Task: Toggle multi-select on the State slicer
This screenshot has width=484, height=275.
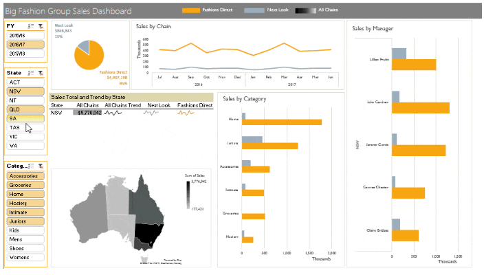Action: (x=30, y=73)
